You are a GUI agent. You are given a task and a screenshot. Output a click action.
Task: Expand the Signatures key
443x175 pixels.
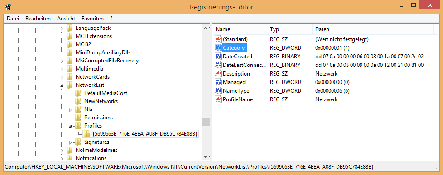click(71, 142)
